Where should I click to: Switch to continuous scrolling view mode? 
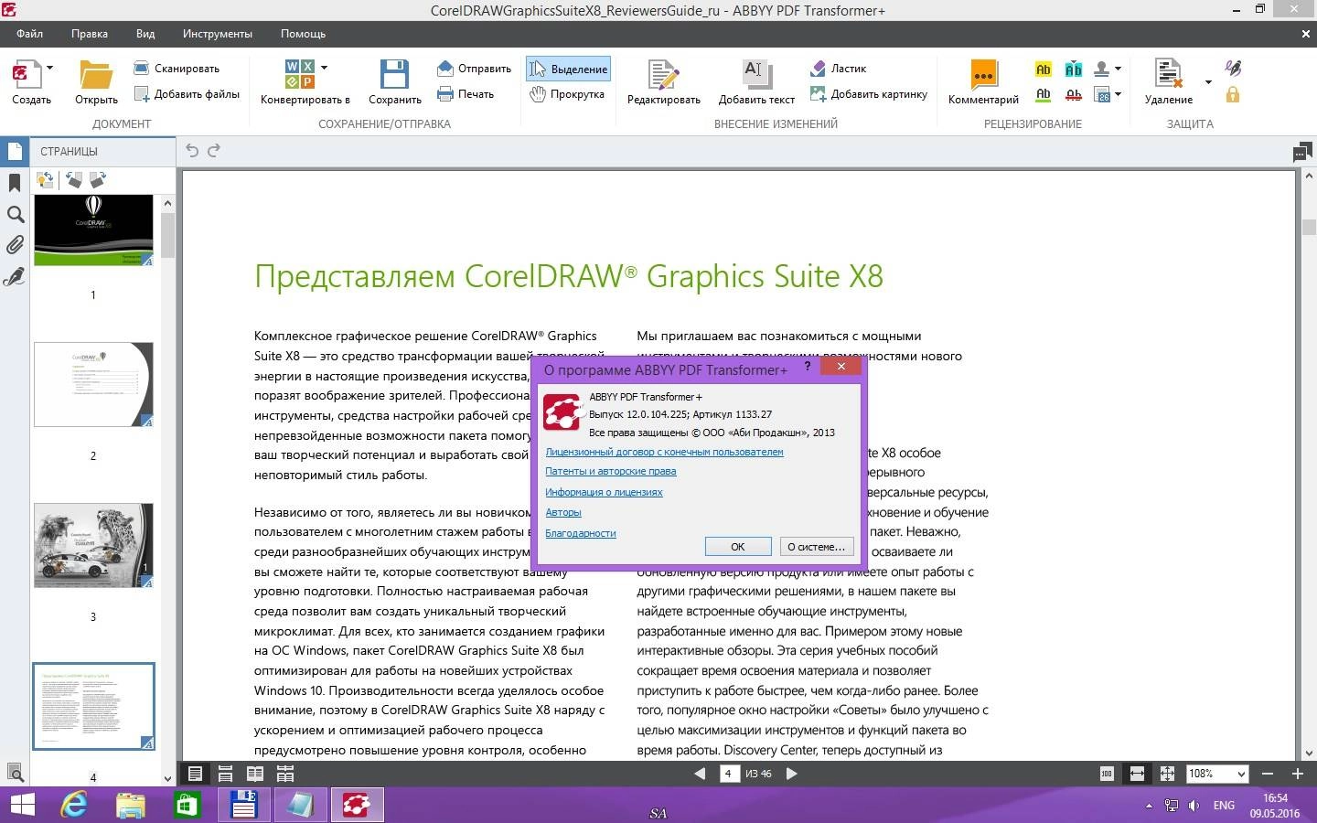click(225, 774)
